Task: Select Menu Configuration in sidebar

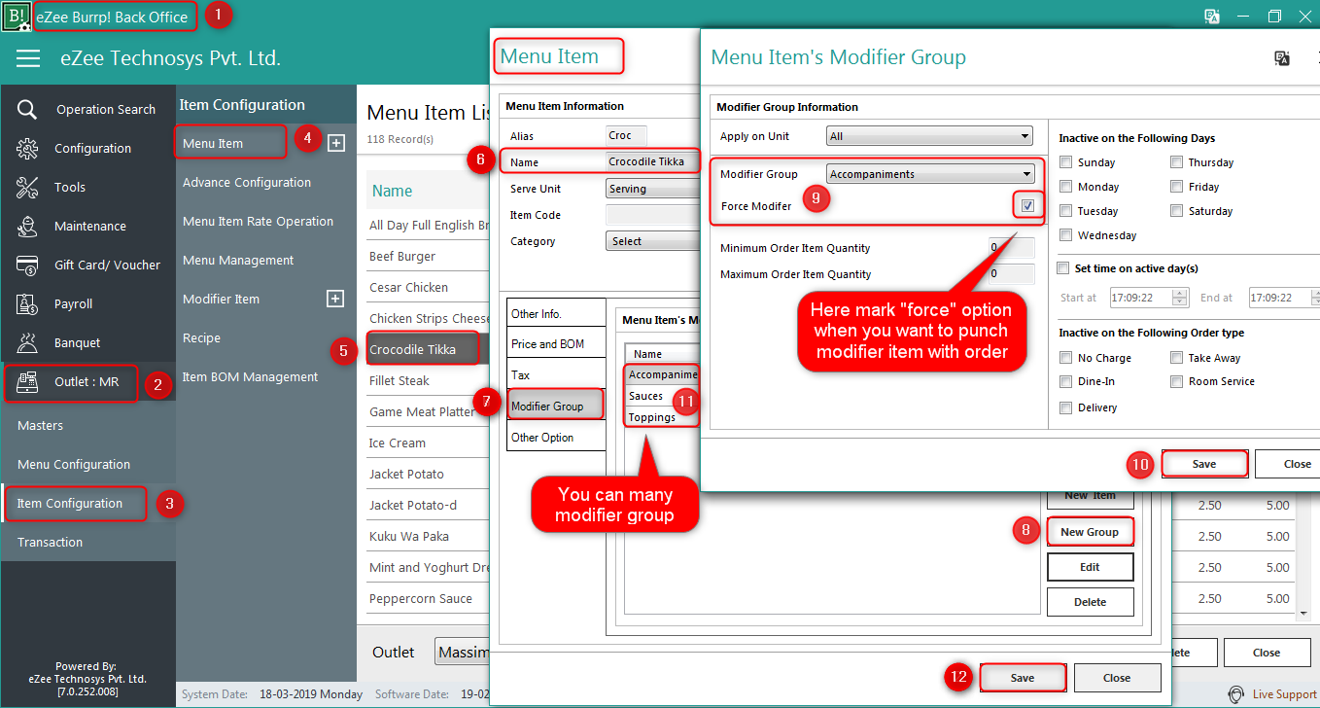Action: (x=74, y=464)
